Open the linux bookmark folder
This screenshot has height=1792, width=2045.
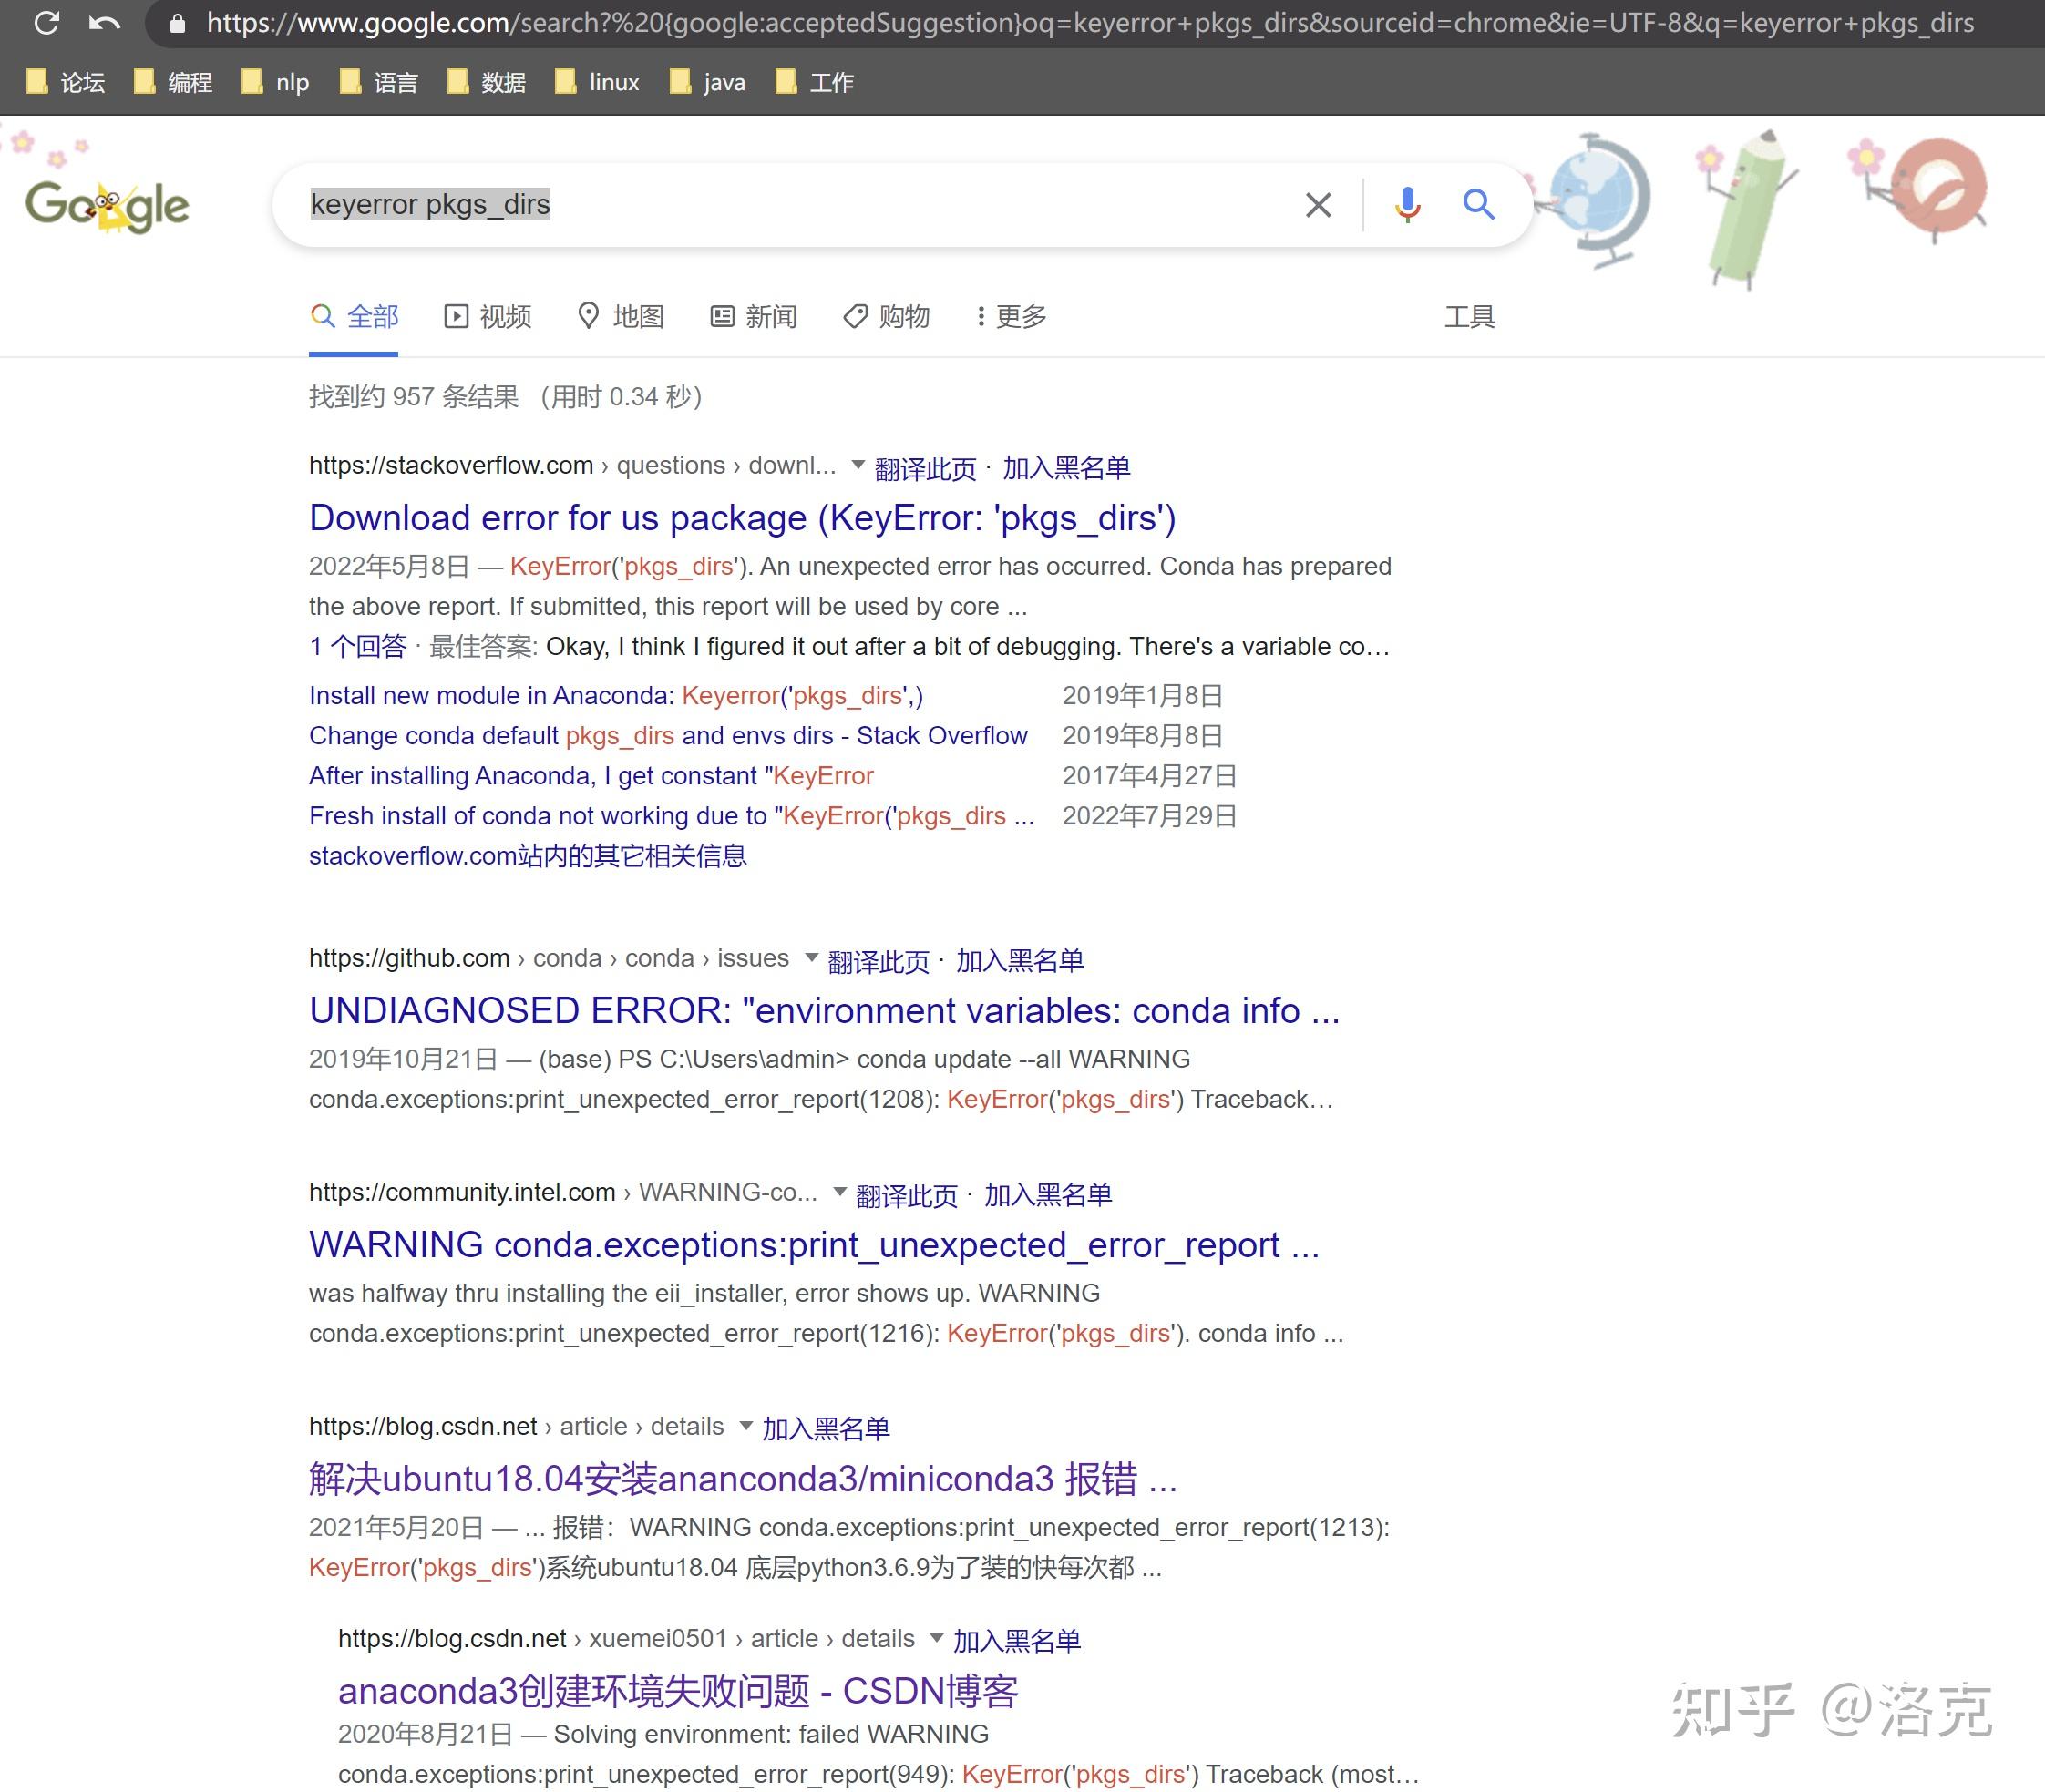[596, 82]
